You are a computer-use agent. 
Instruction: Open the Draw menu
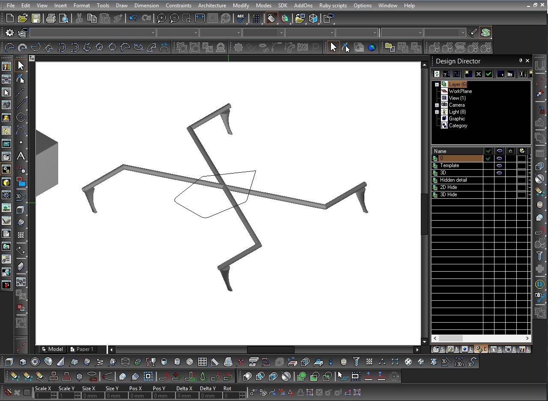point(122,6)
